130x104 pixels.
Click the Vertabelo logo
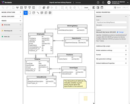(x=7, y=2)
